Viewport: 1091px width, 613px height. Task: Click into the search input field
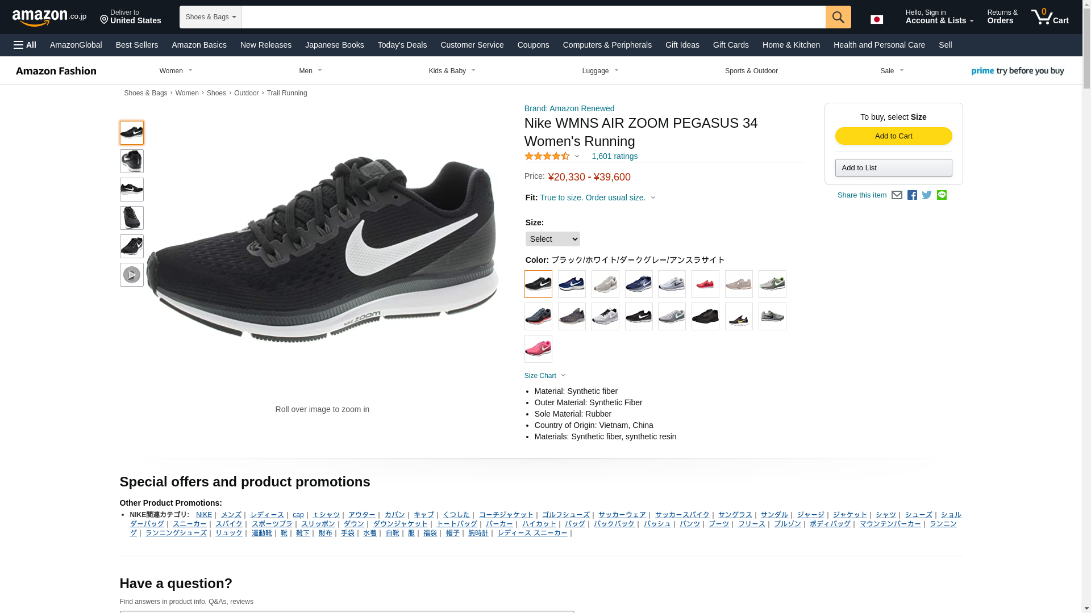coord(533,17)
